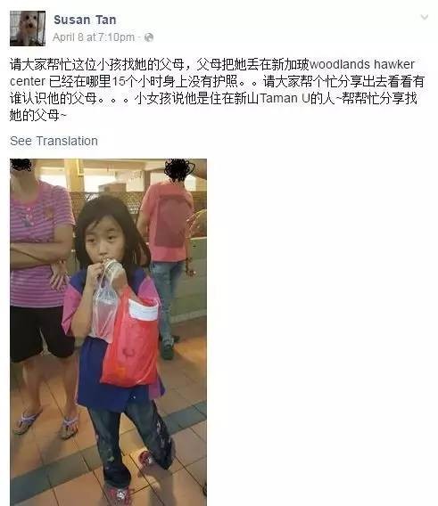Click the word center in post text

click(28, 81)
